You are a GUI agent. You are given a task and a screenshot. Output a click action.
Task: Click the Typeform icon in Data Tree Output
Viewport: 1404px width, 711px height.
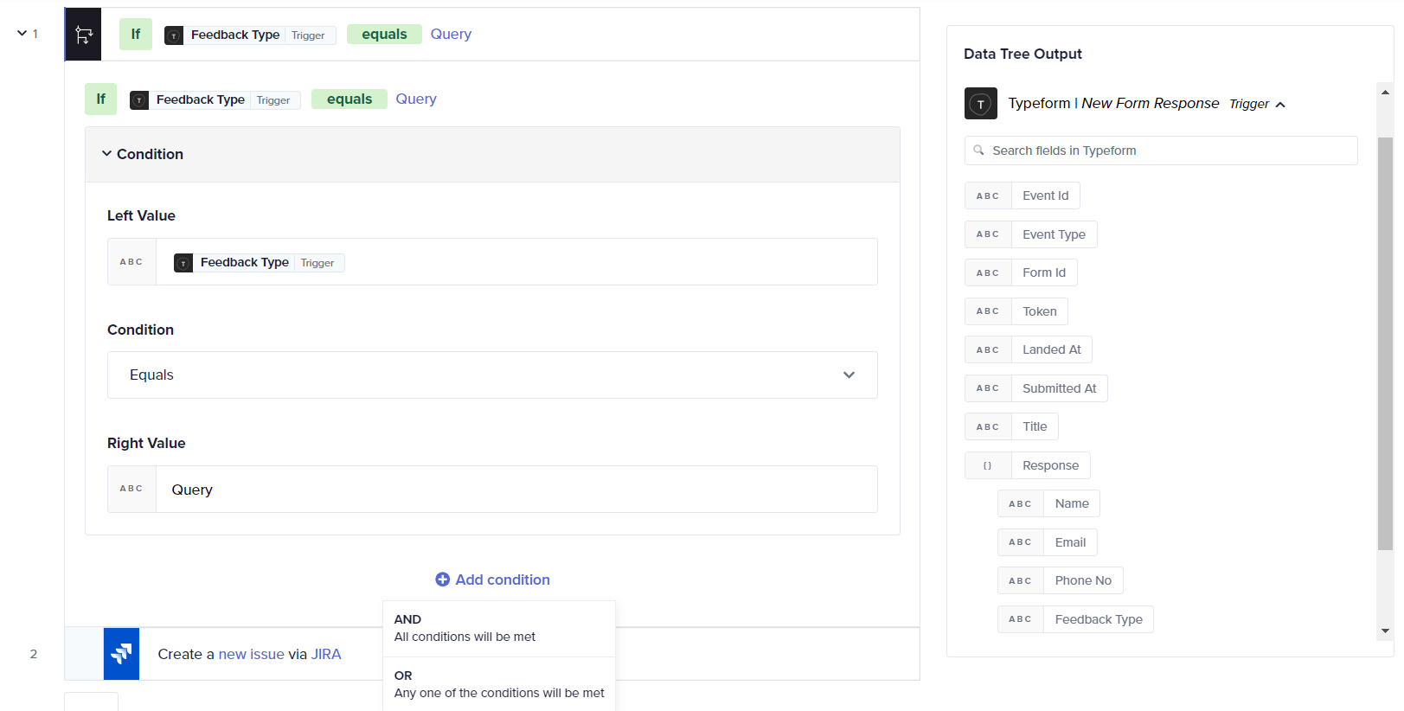pyautogui.click(x=981, y=104)
